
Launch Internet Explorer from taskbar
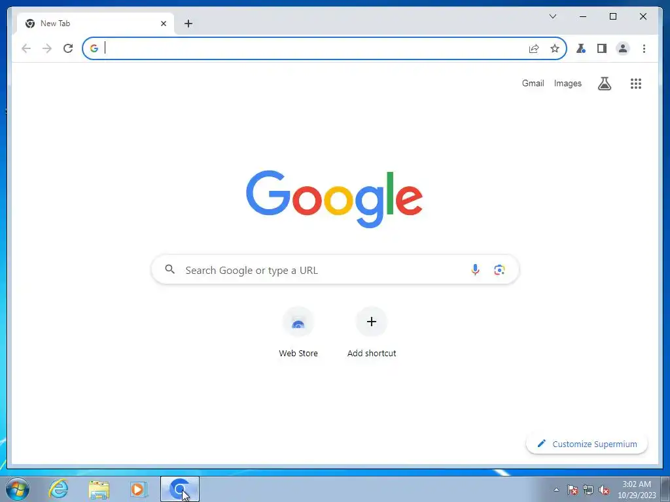[x=58, y=489]
